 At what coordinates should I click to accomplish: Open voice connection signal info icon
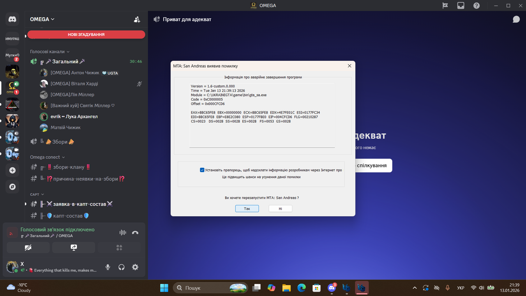[x=12, y=233]
